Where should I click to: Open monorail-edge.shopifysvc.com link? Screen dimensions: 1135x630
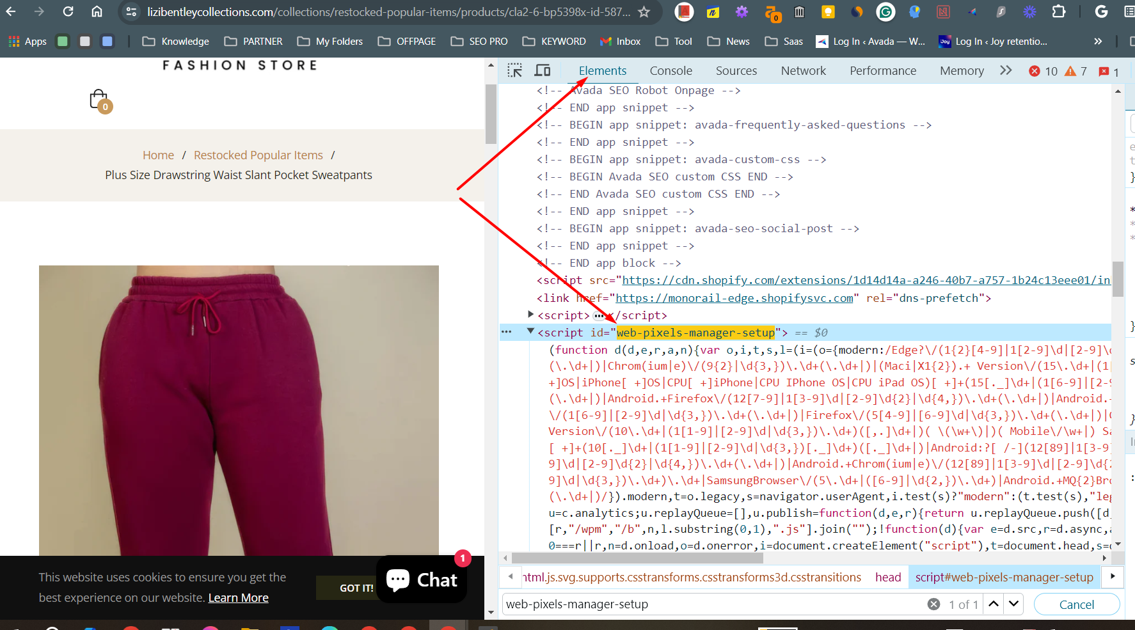(734, 298)
